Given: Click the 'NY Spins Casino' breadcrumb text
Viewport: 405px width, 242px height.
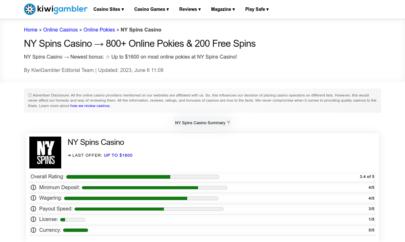Looking at the screenshot, I should click(141, 30).
